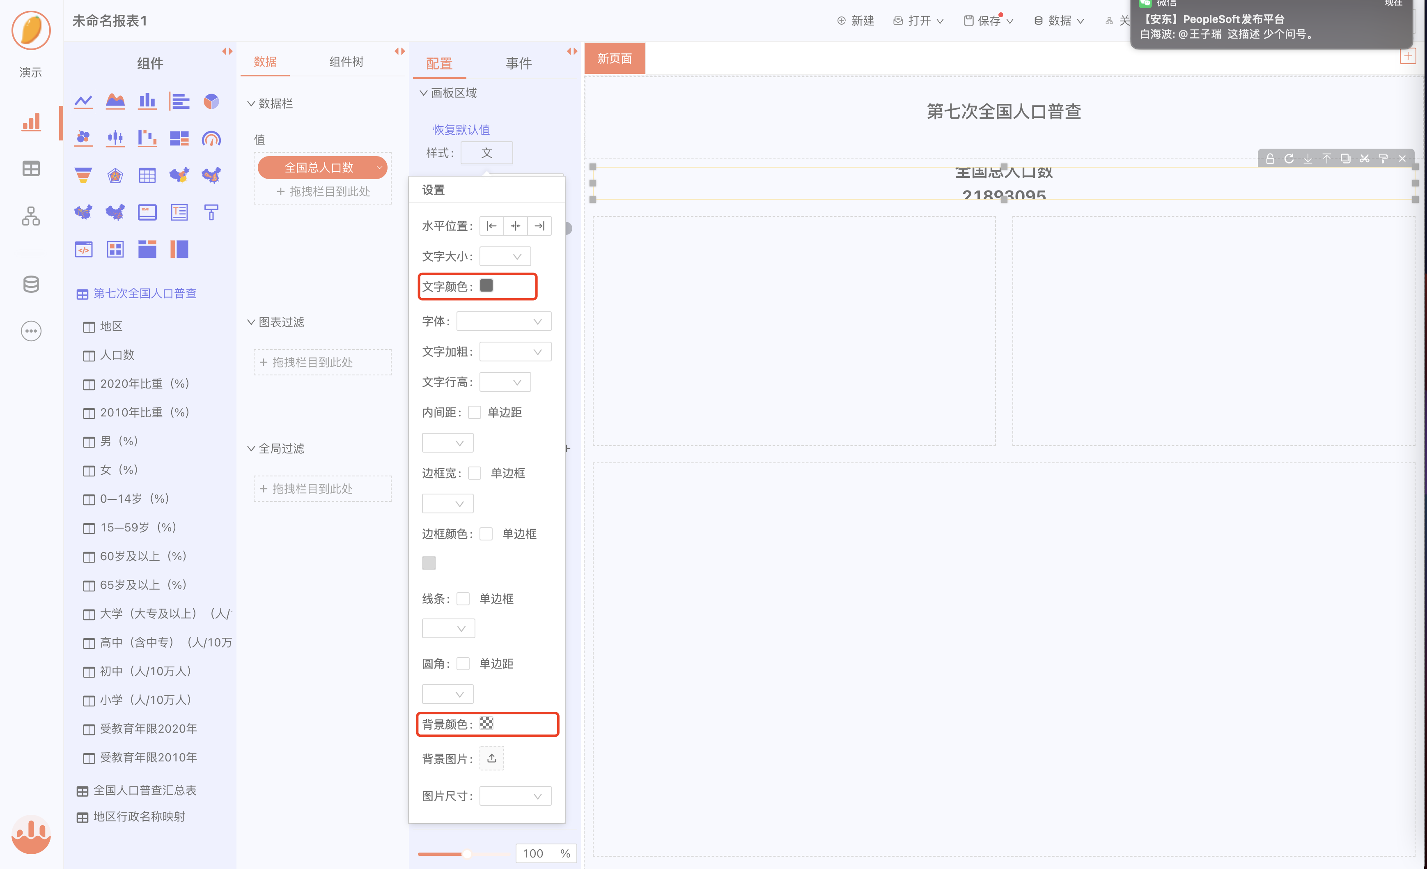Open the 图片尺寸 dropdown
The width and height of the screenshot is (1427, 869).
516,795
